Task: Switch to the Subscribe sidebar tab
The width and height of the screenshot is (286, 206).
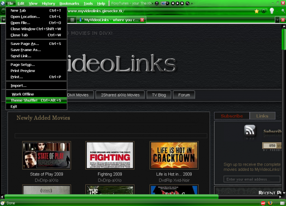Action: (x=232, y=116)
